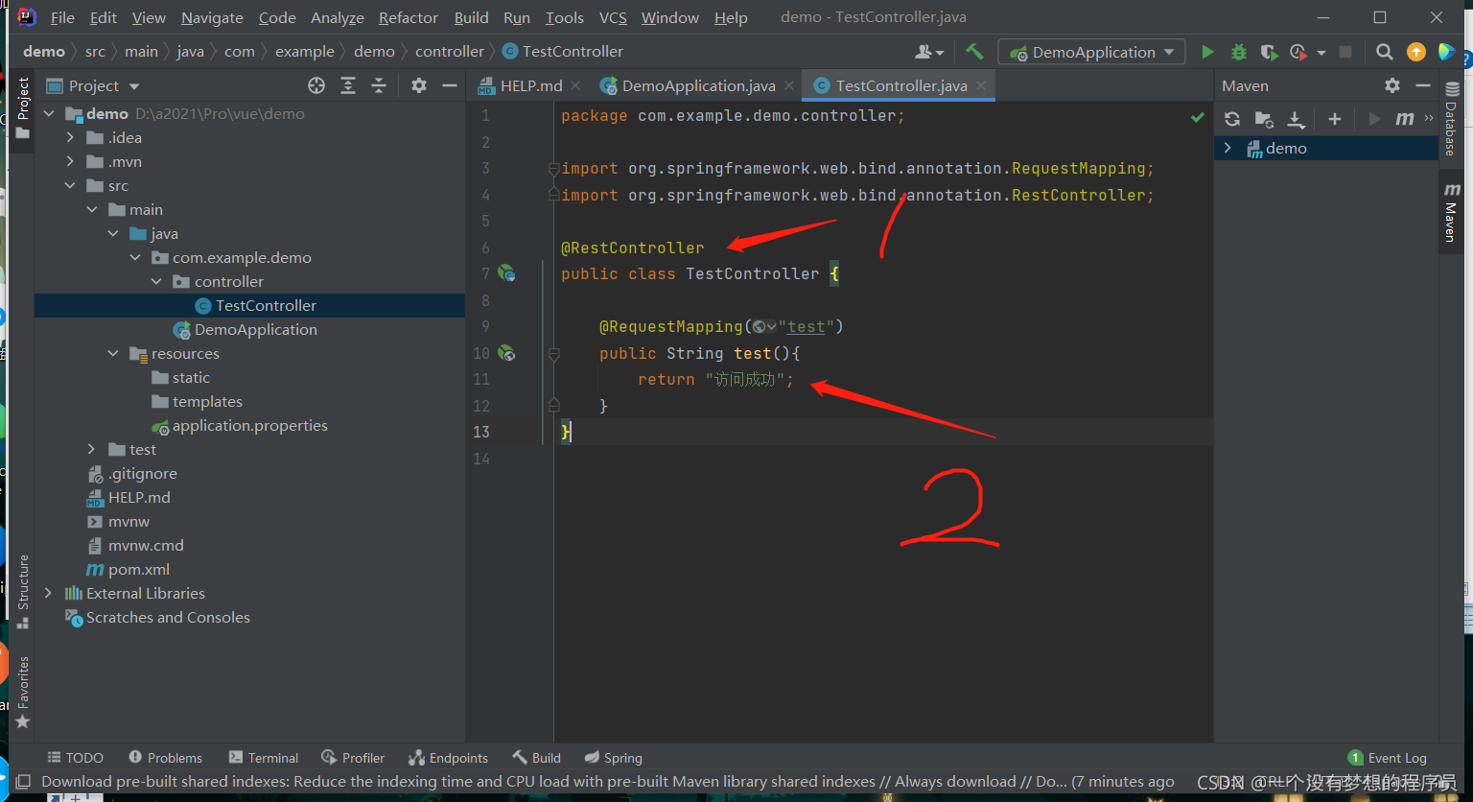The image size is (1473, 802).
Task: Execute Maven goal 'm' icon
Action: [1405, 119]
